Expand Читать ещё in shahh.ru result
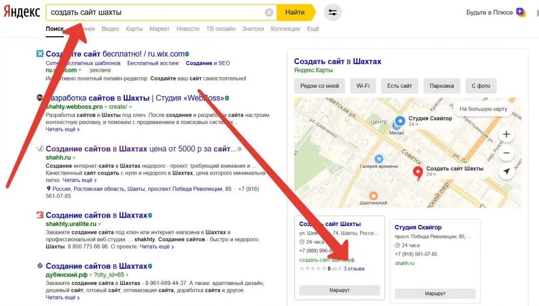 (79, 180)
